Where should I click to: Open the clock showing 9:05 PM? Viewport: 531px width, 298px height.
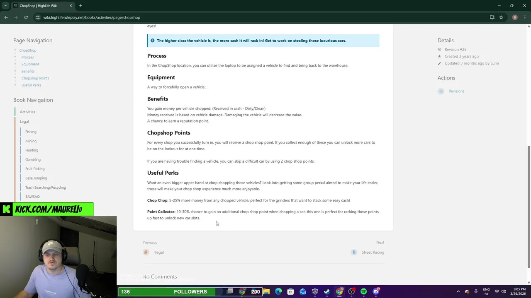coord(517,292)
